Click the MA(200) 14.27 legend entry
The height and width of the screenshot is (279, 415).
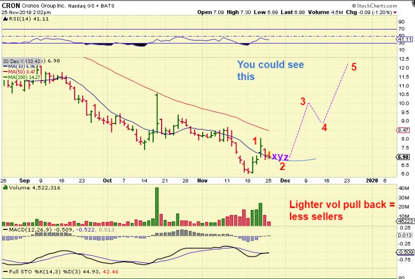pyautogui.click(x=22, y=77)
